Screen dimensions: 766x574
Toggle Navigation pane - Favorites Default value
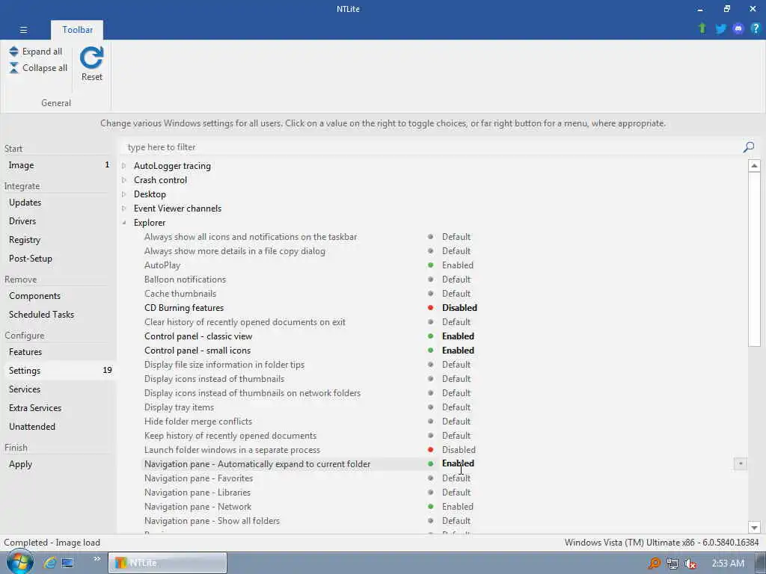click(456, 478)
